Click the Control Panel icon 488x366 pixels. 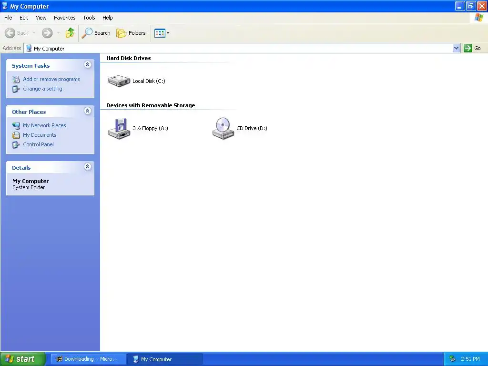tap(16, 145)
